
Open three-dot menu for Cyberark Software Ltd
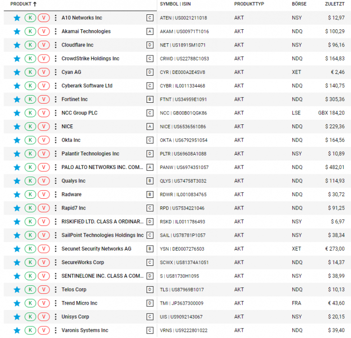point(55,86)
